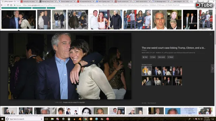Screen dimensions: 216x121
Task: Close the image preview panel with X
Action: pyautogui.click(x=211, y=34)
